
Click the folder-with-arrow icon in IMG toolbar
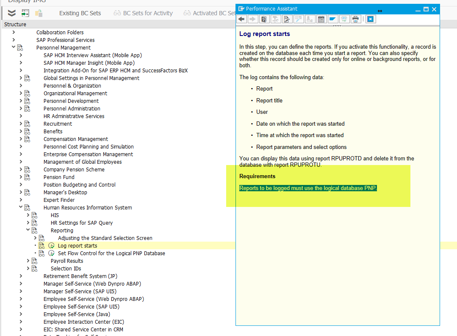(x=39, y=13)
